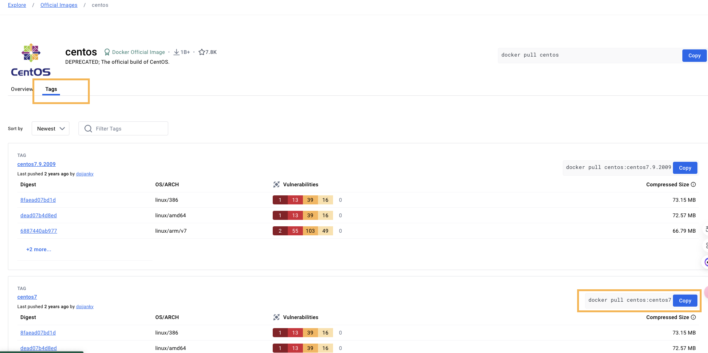708x353 pixels.
Task: Open digest dead07b4d8ed in centos7.9.2009
Action: [x=38, y=215]
